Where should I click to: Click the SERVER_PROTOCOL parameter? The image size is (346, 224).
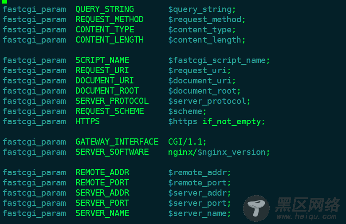[x=112, y=101]
